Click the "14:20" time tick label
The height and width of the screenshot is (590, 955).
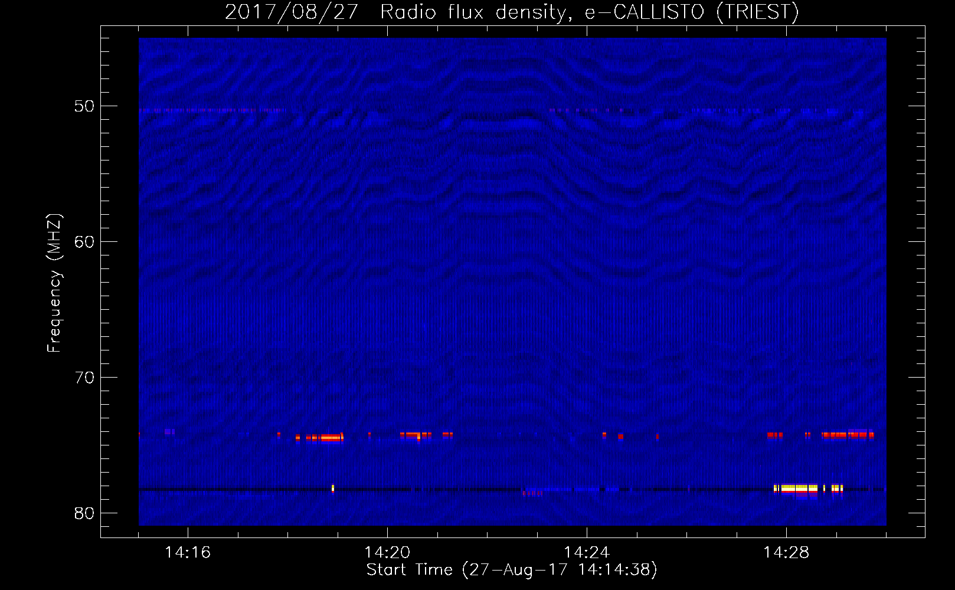387,553
